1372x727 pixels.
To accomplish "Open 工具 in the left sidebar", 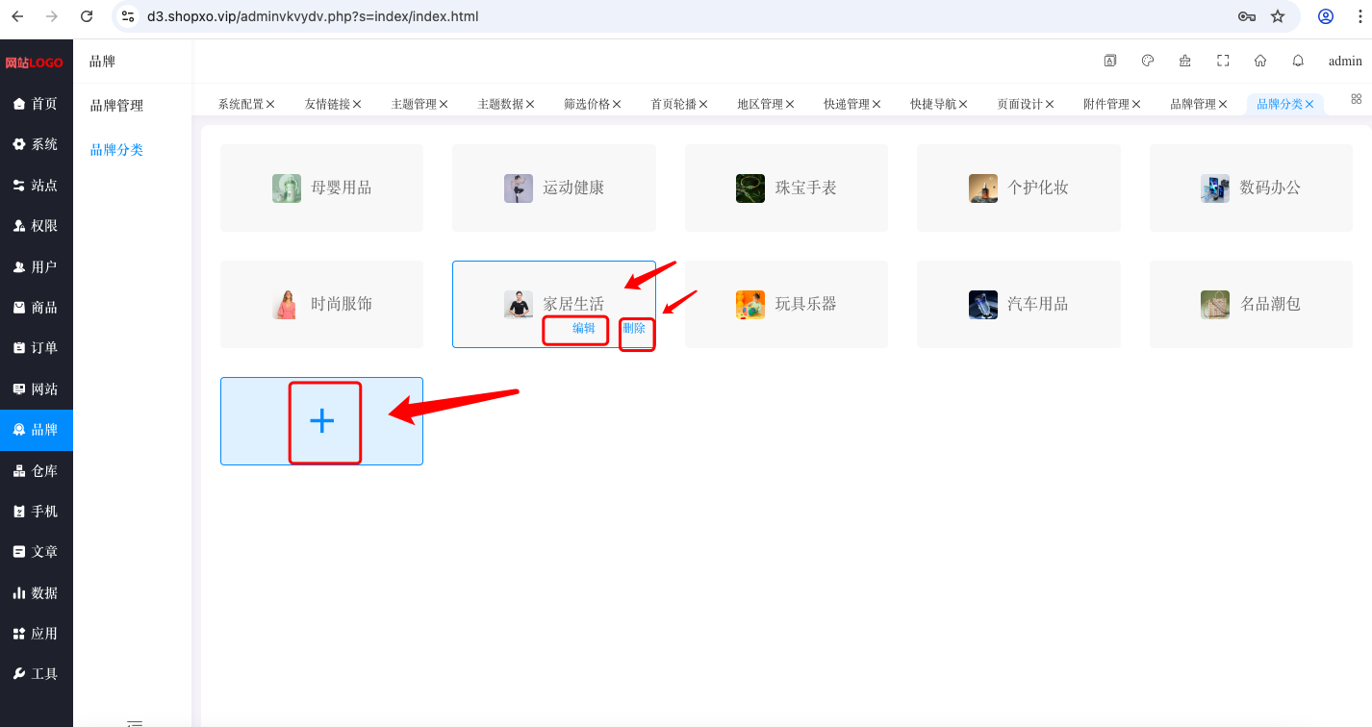I will (x=37, y=674).
